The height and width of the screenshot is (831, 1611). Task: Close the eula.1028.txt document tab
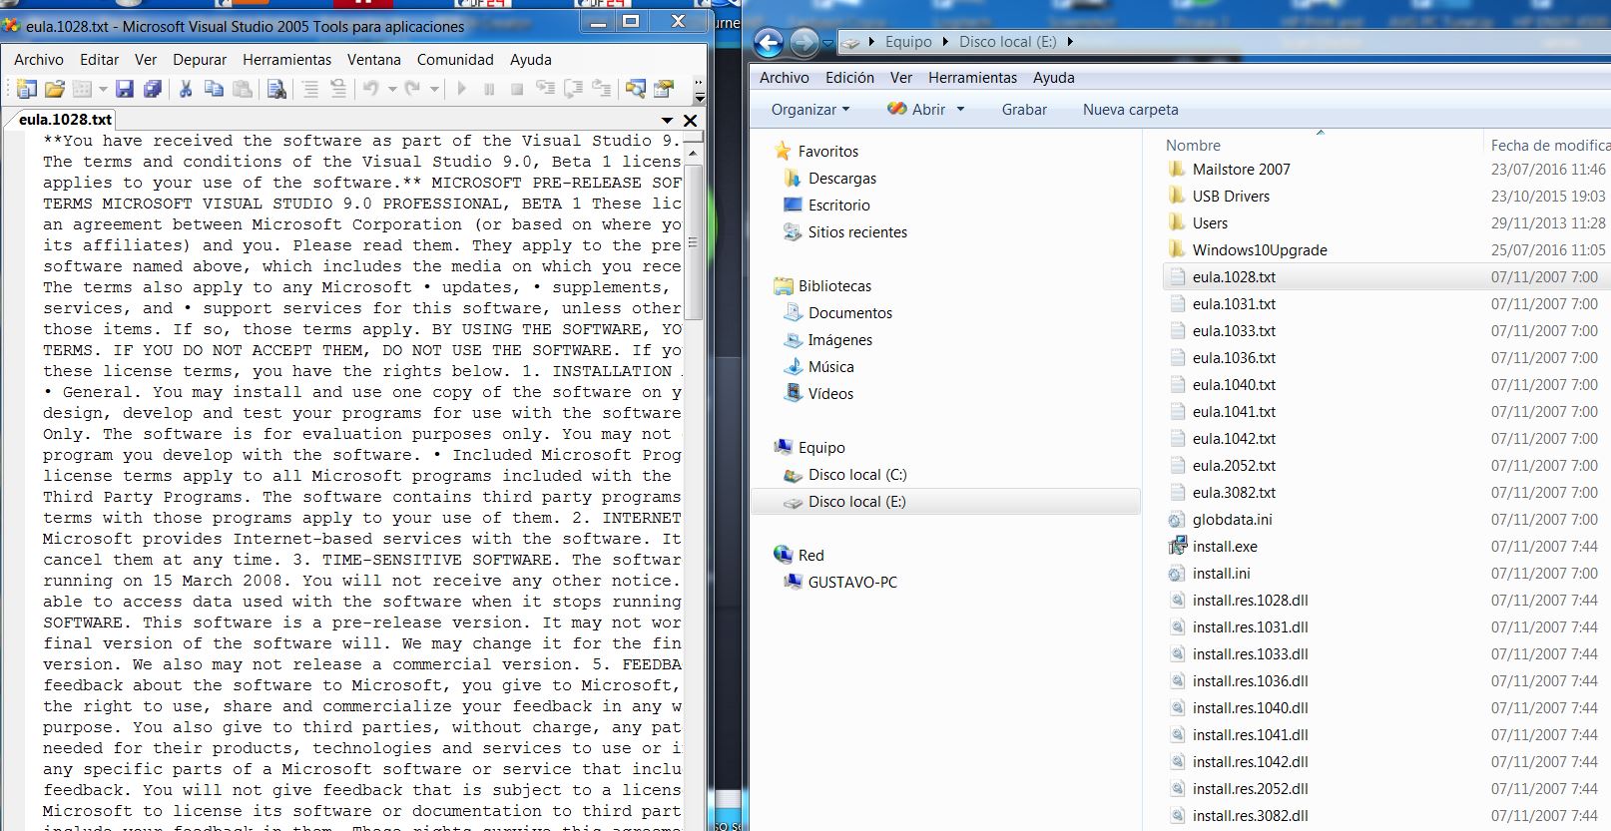690,120
